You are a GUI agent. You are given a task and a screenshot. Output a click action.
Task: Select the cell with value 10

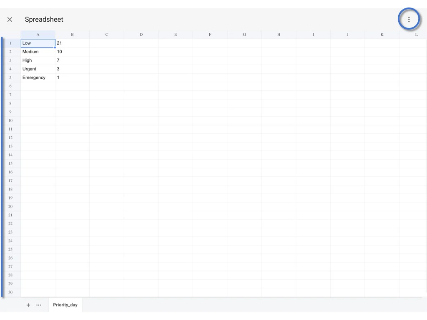(72, 52)
